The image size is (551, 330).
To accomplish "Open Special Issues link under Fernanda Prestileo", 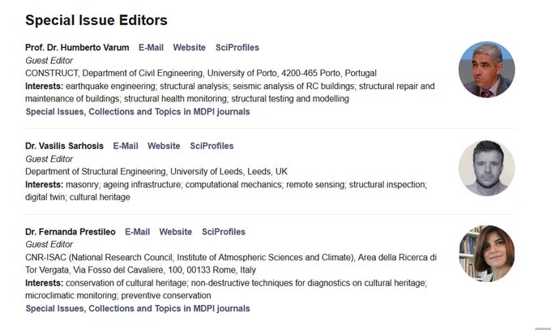I will tap(138, 309).
